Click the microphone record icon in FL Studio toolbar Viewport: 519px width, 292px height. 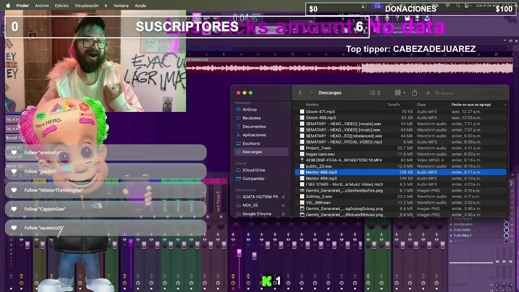point(387,18)
